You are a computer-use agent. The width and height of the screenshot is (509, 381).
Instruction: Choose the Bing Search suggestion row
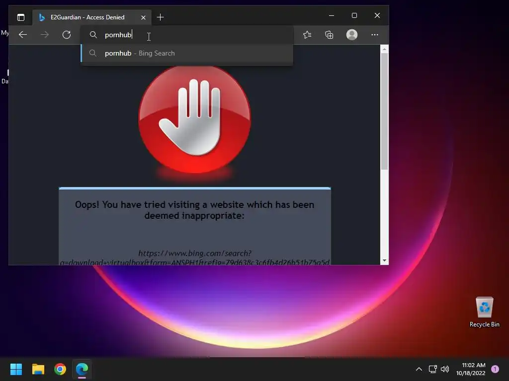[187, 53]
